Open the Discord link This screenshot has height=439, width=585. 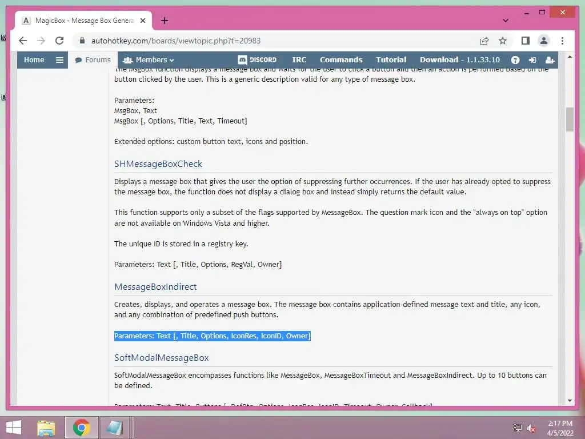(257, 59)
